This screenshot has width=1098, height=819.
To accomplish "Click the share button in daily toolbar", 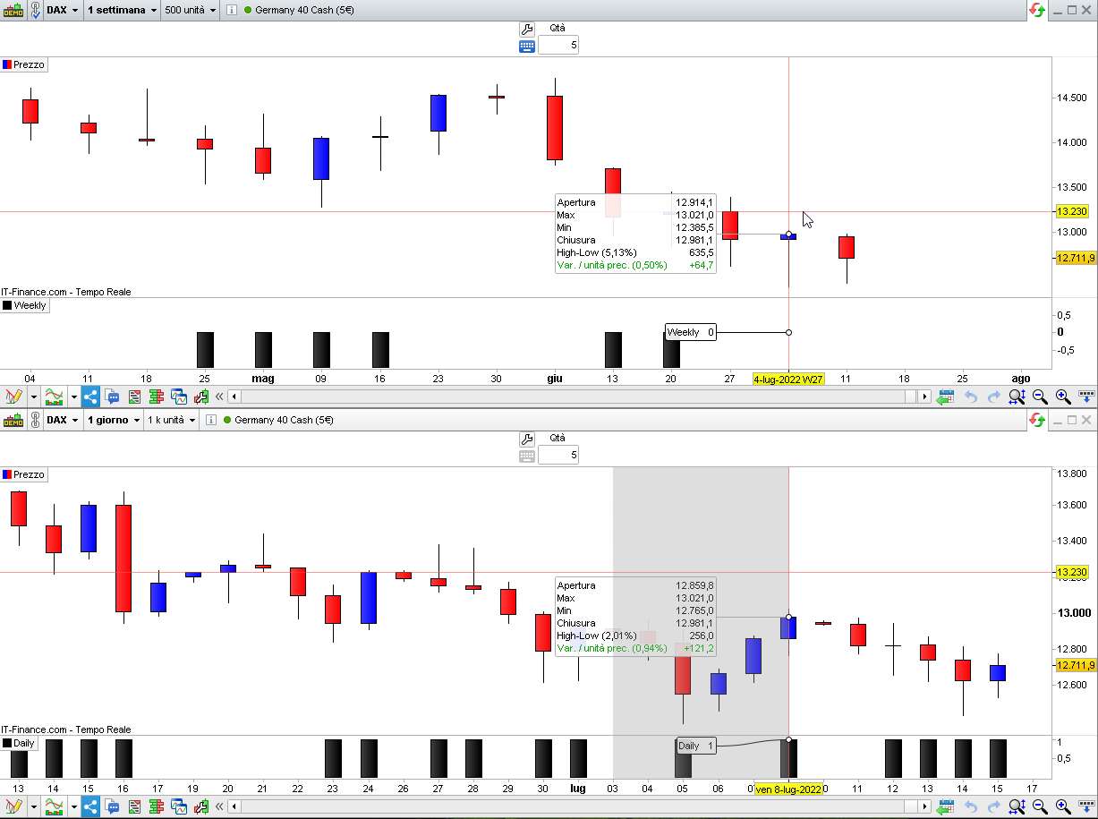I will 90,806.
